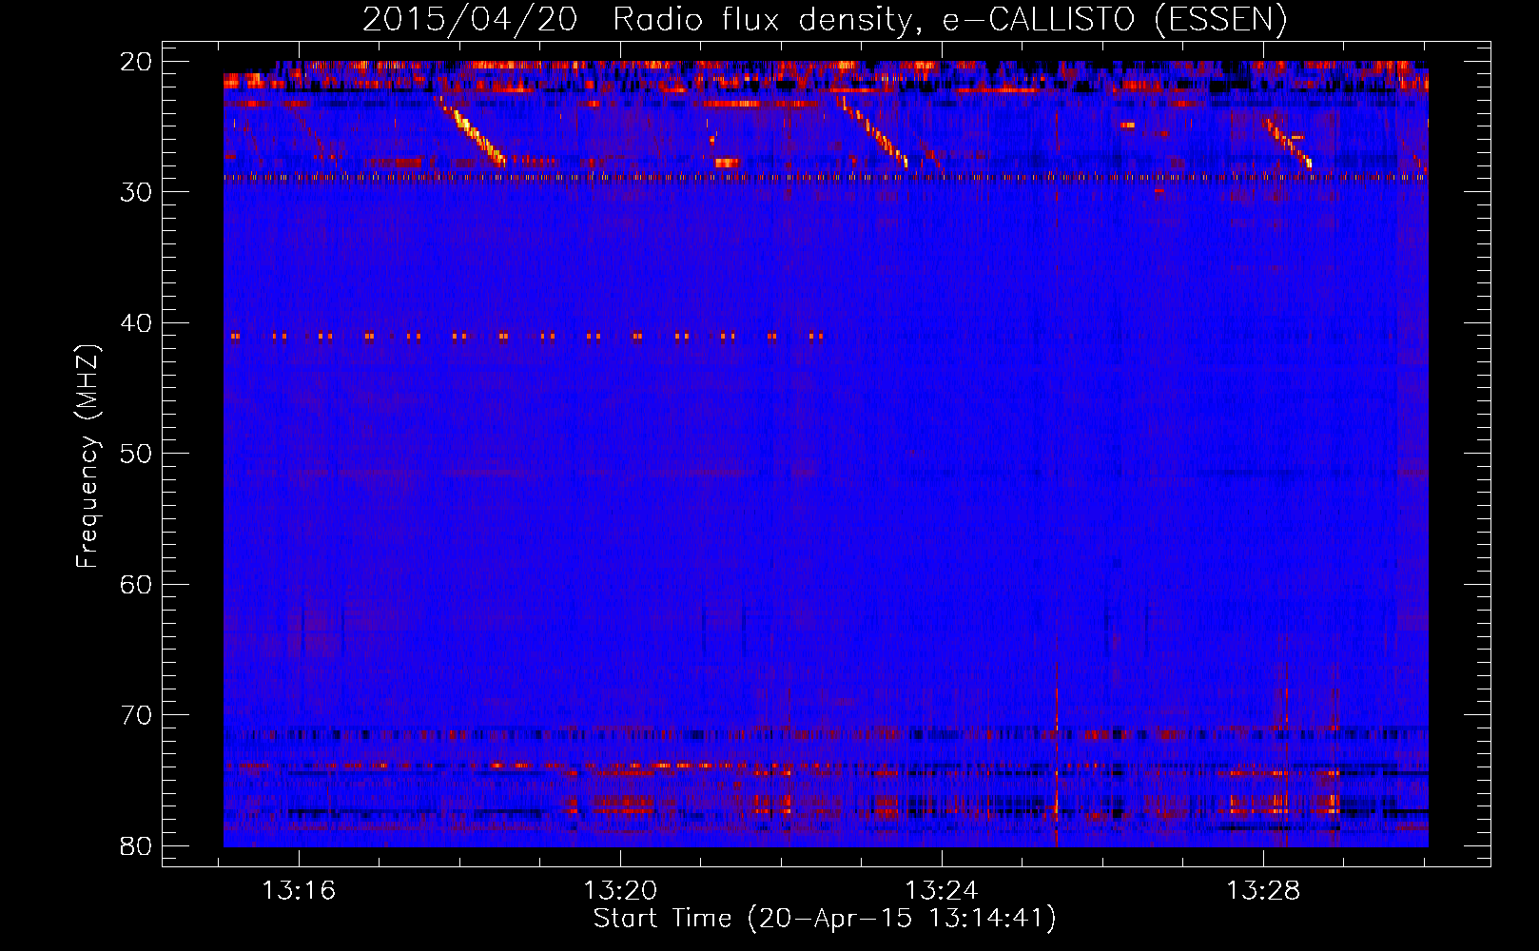Click the 13:20 time tick label
1539x951 pixels.
click(620, 891)
